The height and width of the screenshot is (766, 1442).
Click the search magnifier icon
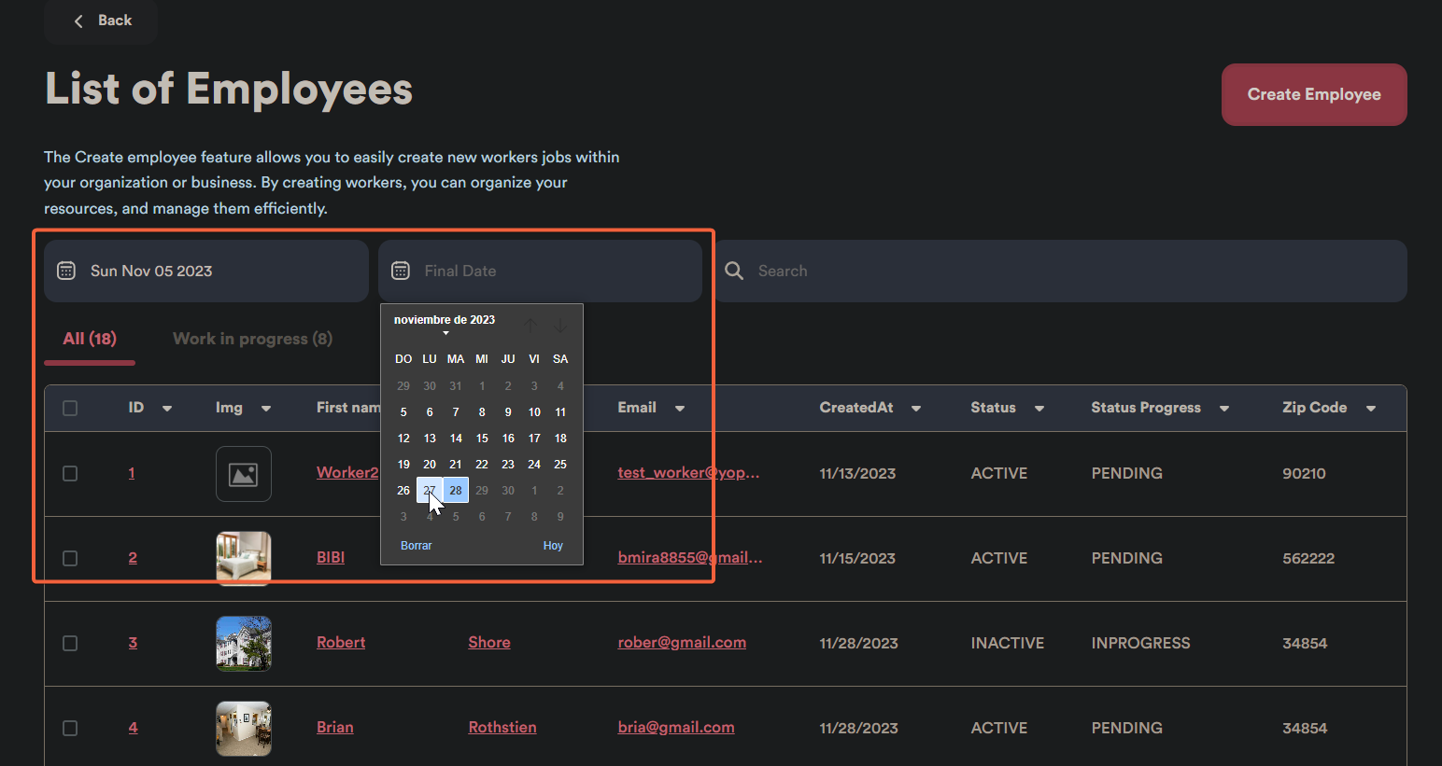pyautogui.click(x=734, y=271)
